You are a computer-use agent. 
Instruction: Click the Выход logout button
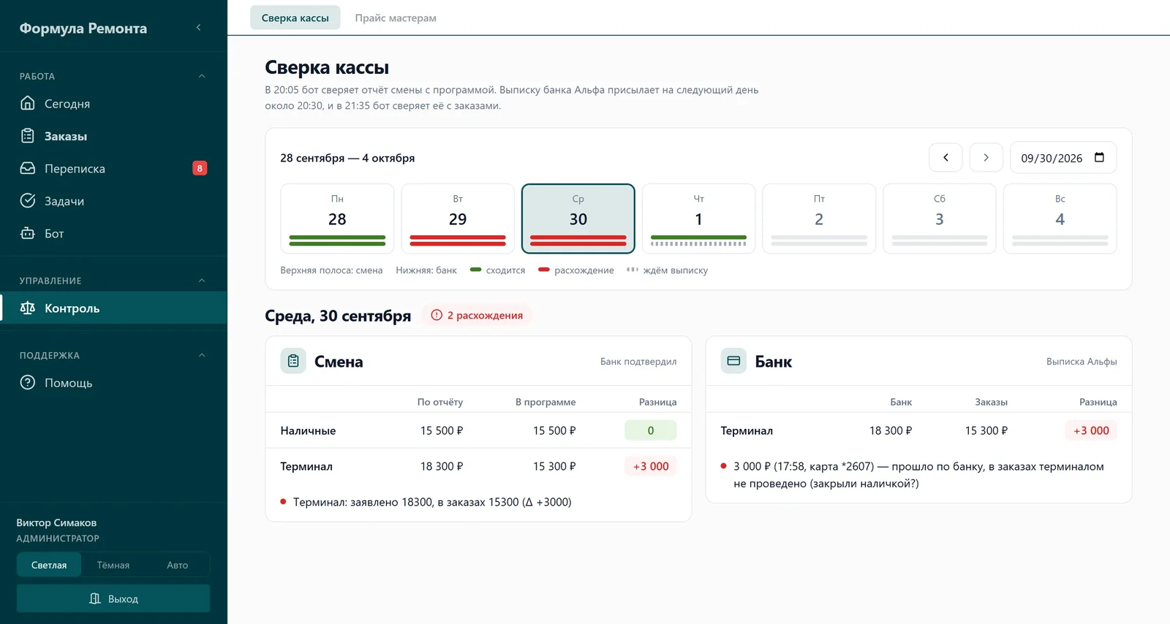coord(113,598)
